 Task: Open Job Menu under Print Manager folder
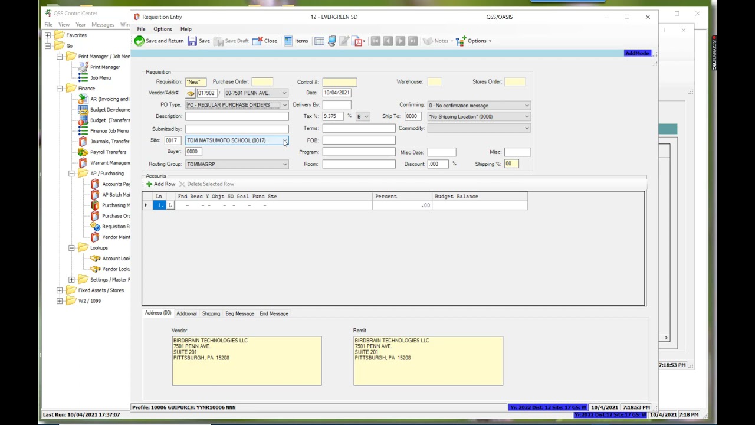[x=100, y=77]
